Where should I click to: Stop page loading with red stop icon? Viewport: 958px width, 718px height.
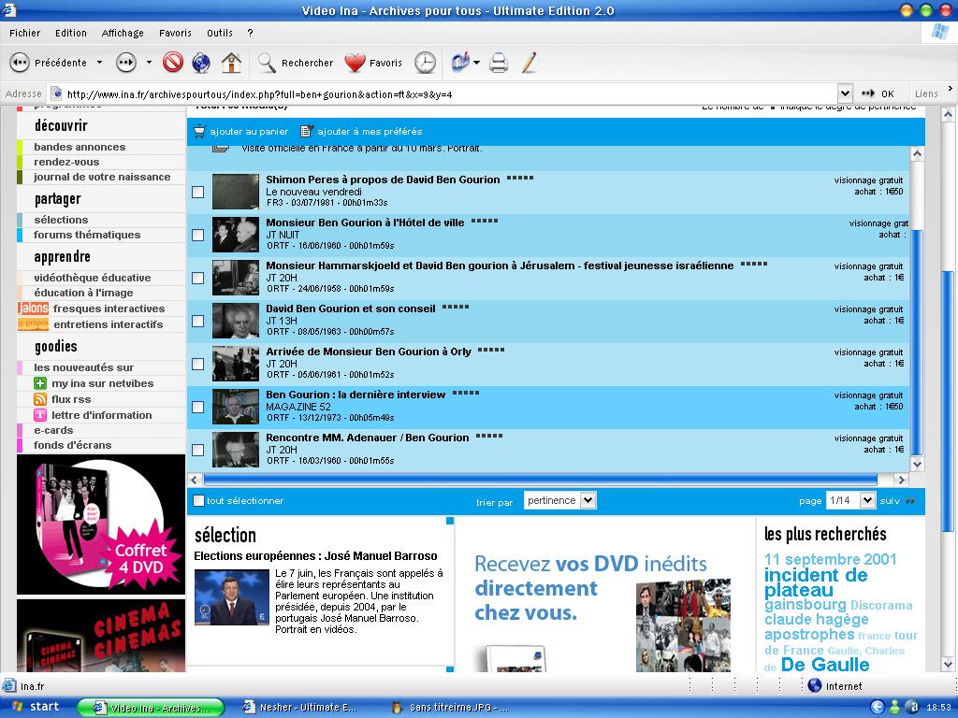click(x=173, y=63)
